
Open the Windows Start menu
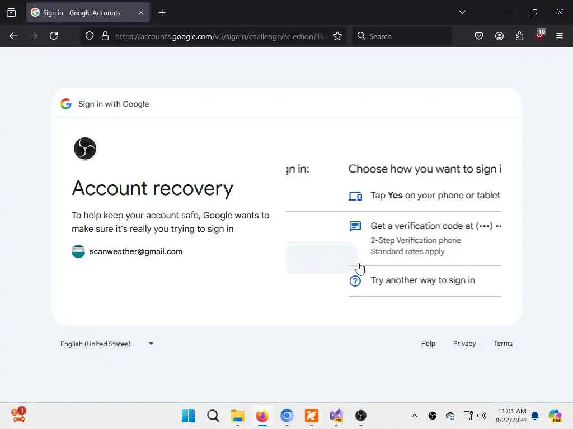click(x=188, y=416)
